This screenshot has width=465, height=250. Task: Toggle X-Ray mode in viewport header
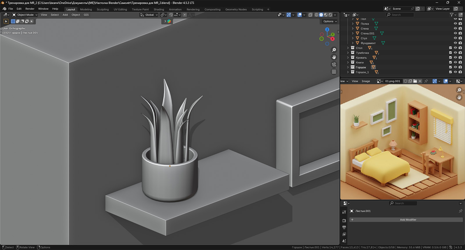[x=310, y=15]
